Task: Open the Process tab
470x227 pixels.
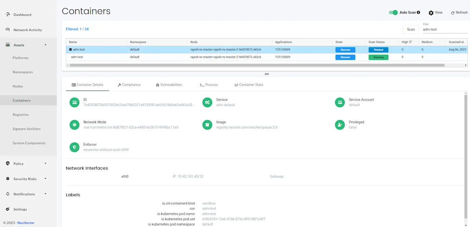Action: point(209,85)
